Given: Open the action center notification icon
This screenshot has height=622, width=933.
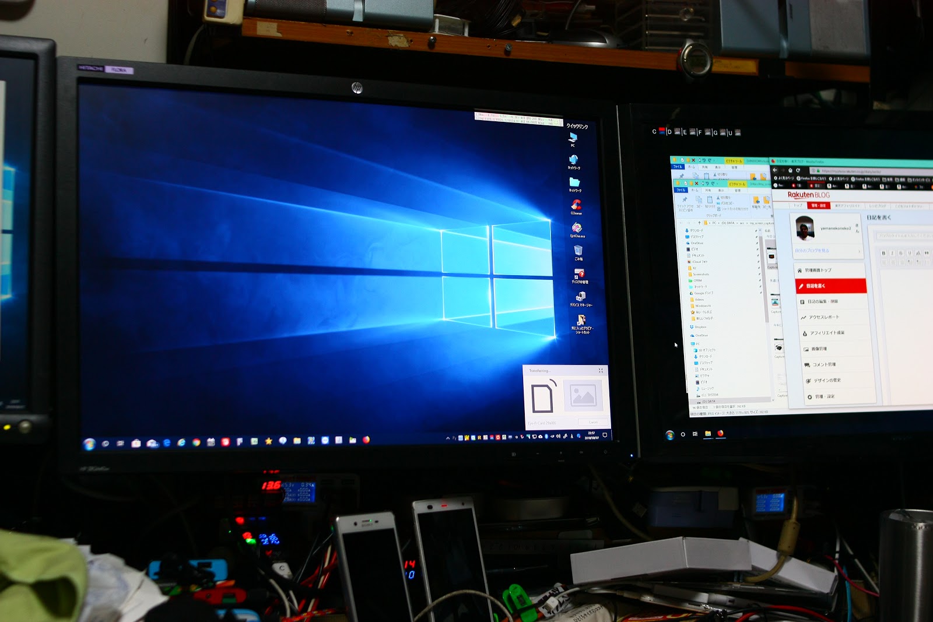Looking at the screenshot, I should (605, 435).
